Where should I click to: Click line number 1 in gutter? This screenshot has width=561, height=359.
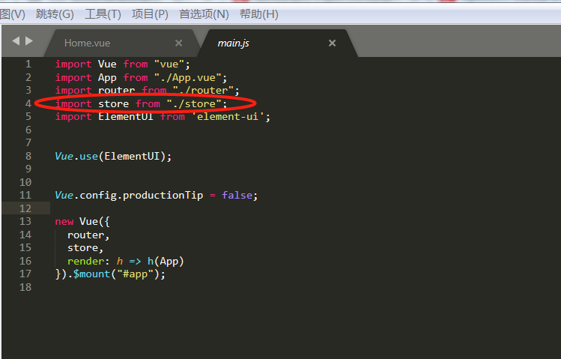pos(28,64)
